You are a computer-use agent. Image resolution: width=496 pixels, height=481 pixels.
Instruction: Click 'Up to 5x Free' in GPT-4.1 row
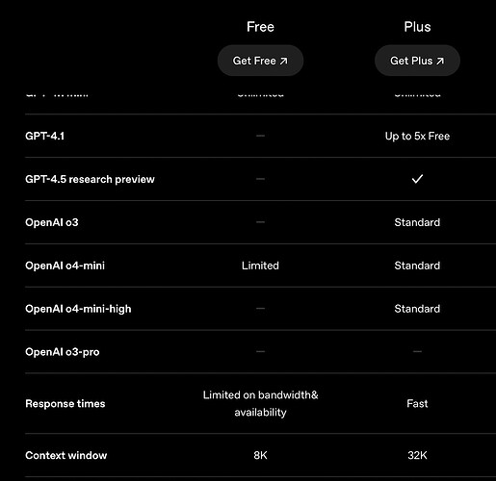point(417,136)
